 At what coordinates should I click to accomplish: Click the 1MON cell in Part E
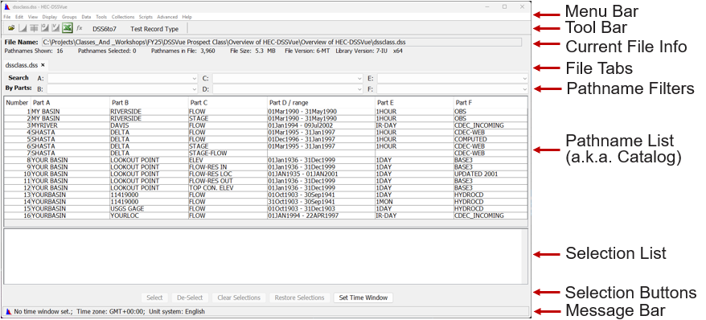coord(414,202)
